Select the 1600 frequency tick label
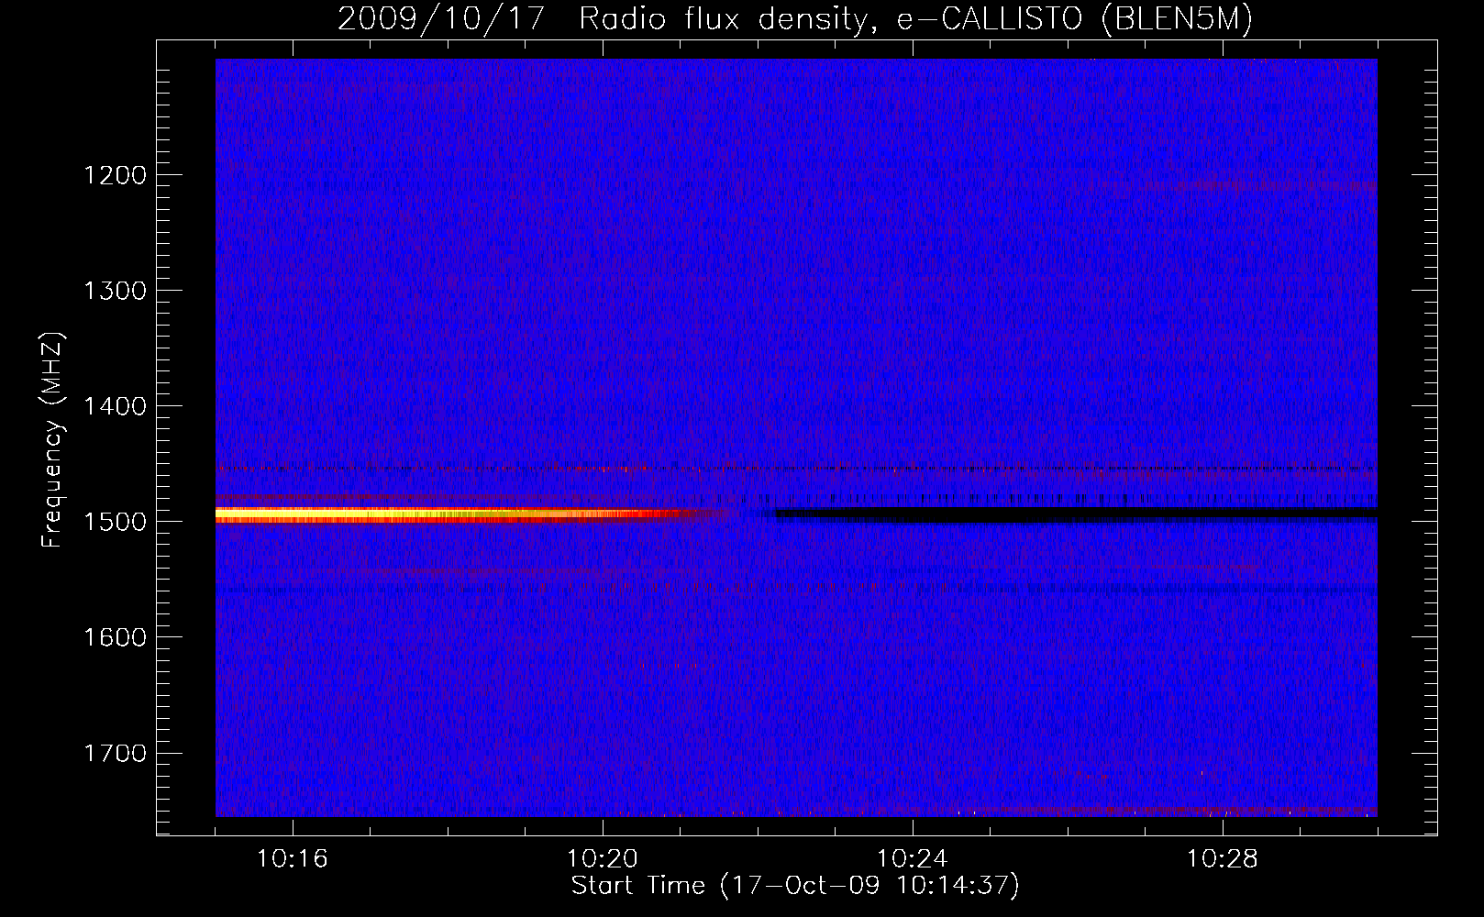This screenshot has height=917, width=1484. [115, 637]
